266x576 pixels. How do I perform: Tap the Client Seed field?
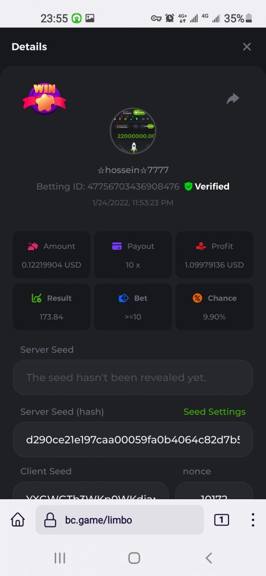91,491
